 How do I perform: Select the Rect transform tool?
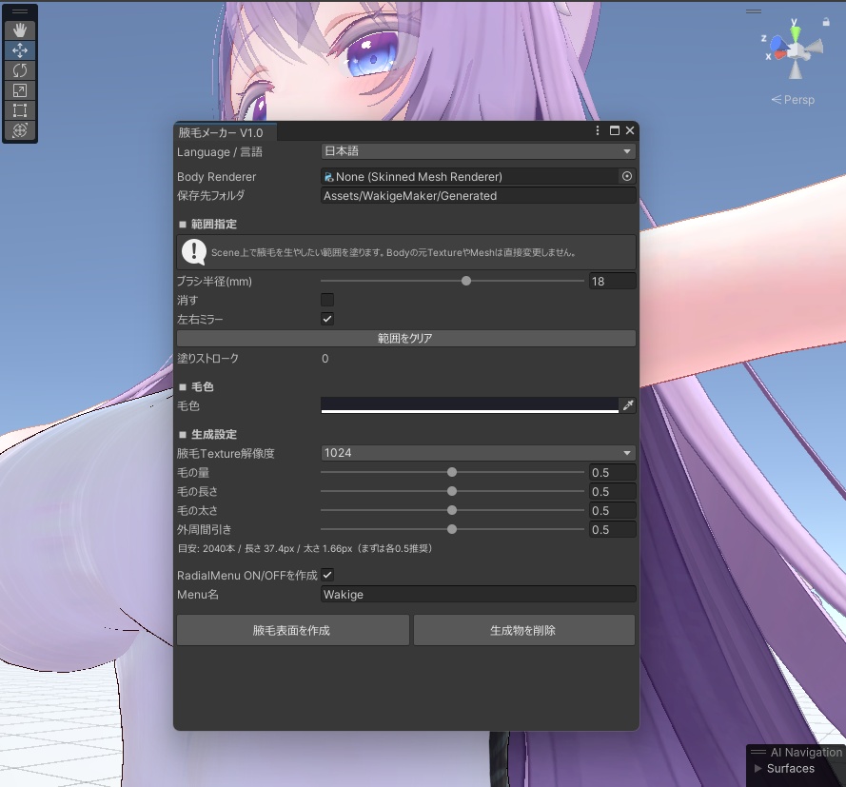tap(20, 110)
